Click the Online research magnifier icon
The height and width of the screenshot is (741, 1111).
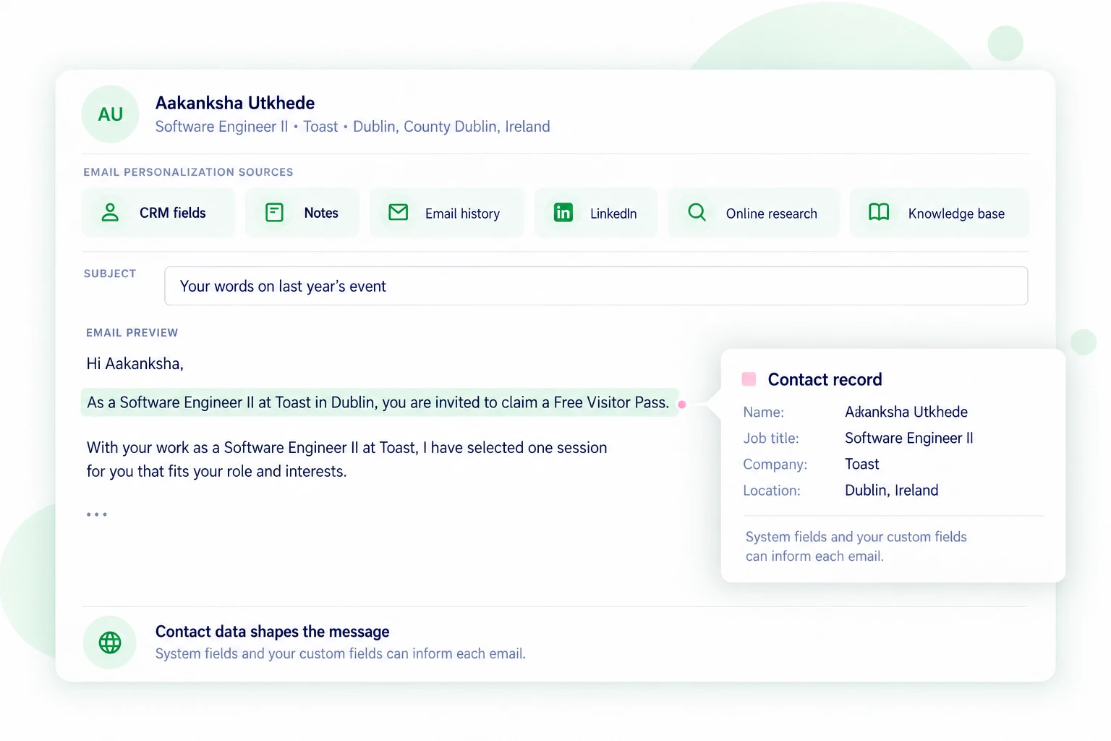(697, 212)
